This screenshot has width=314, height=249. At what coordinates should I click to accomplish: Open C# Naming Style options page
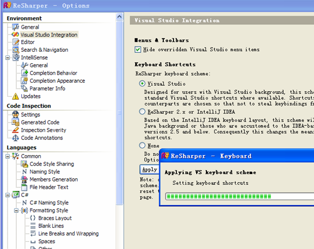point(49,203)
